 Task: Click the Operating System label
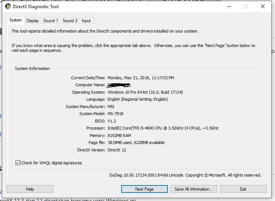click(89, 92)
